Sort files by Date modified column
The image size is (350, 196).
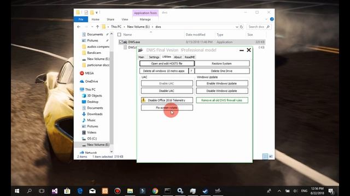click(195, 35)
